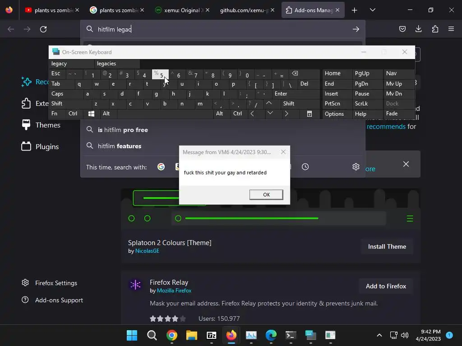The image size is (462, 346).
Task: Toggle the left Ctrl key on On-Screen Keyboard
Action: coord(74,114)
